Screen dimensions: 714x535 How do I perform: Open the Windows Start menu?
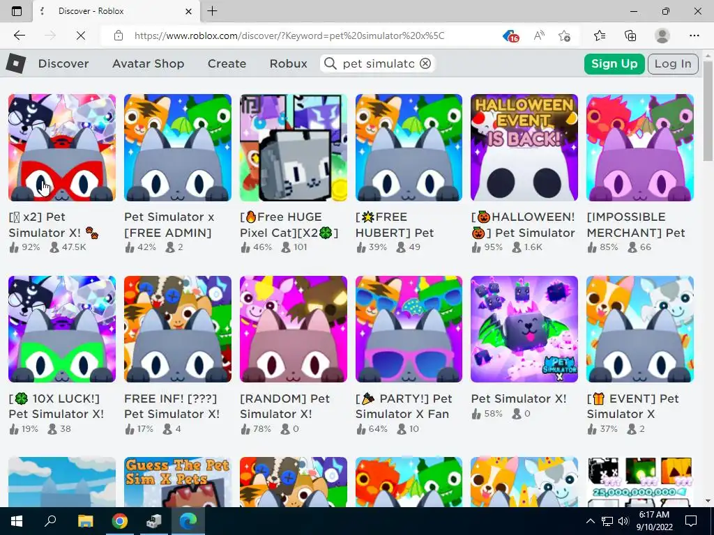17,521
